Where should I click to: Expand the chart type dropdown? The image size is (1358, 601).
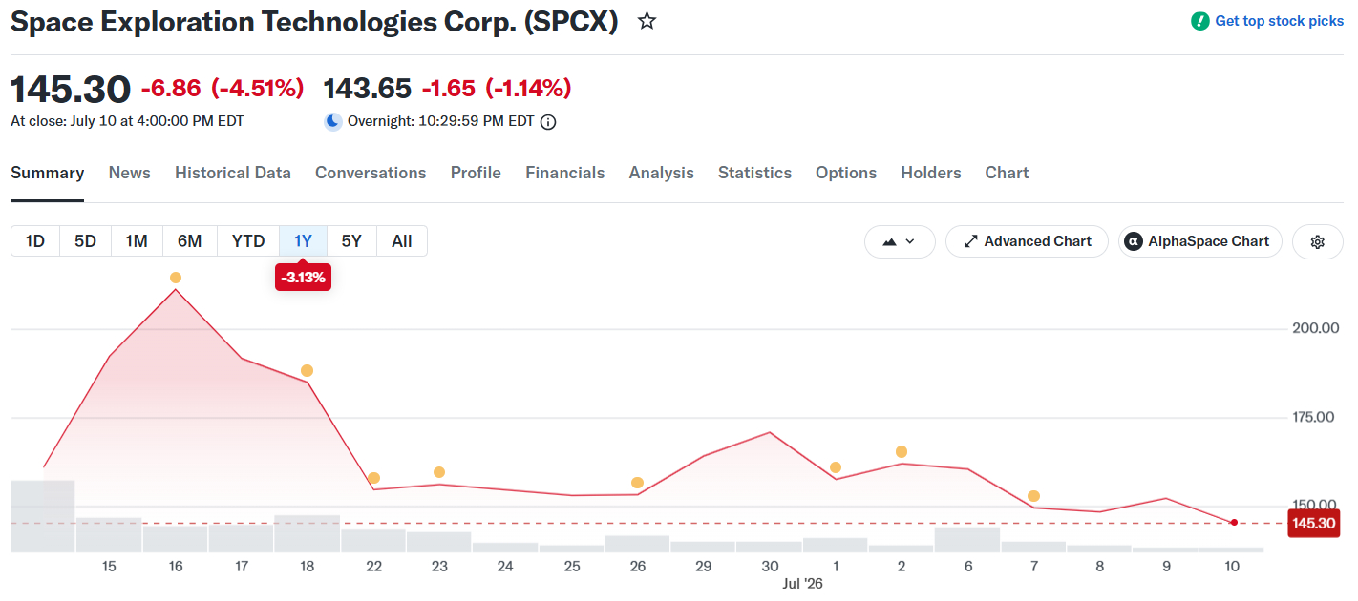(x=900, y=241)
